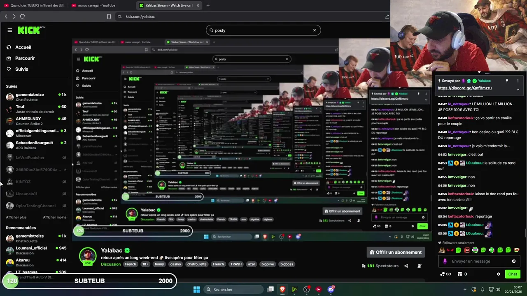The width and height of the screenshot is (527, 296).
Task: Share the stream with the share icon
Action: click(x=406, y=266)
